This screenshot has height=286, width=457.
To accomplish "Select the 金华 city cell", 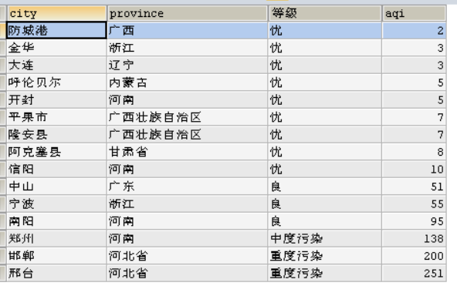I will coord(56,48).
